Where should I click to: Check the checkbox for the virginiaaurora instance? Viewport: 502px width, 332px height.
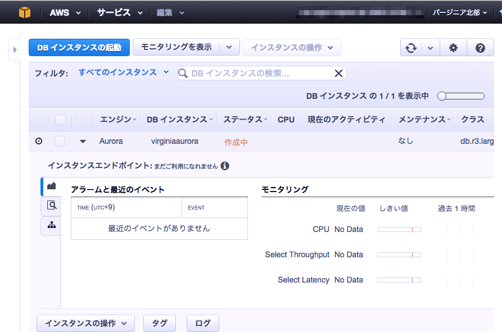point(60,141)
